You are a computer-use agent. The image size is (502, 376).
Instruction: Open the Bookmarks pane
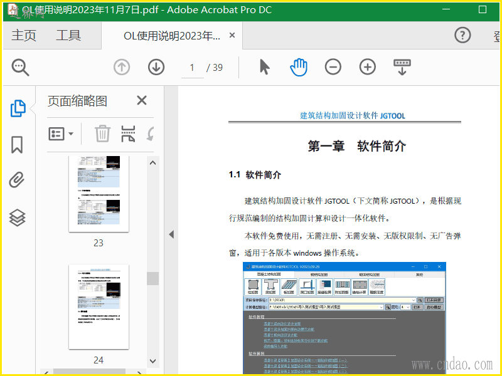pos(17,145)
